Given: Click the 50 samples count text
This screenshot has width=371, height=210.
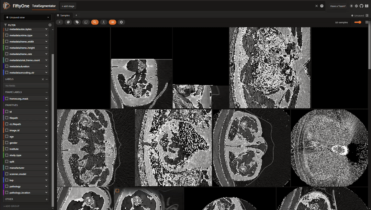Looking at the screenshot, I should (x=341, y=22).
